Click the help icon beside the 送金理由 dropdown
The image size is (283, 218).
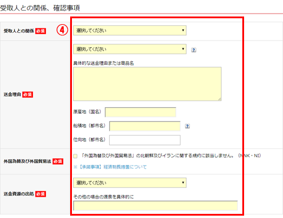pos(193,50)
